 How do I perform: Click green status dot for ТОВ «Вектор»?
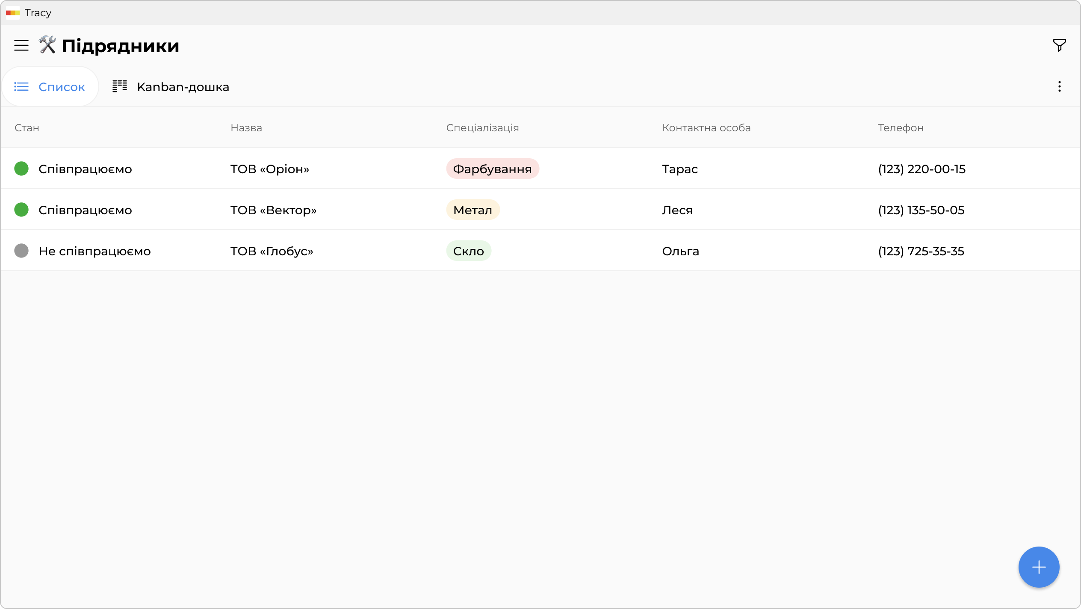pyautogui.click(x=21, y=210)
